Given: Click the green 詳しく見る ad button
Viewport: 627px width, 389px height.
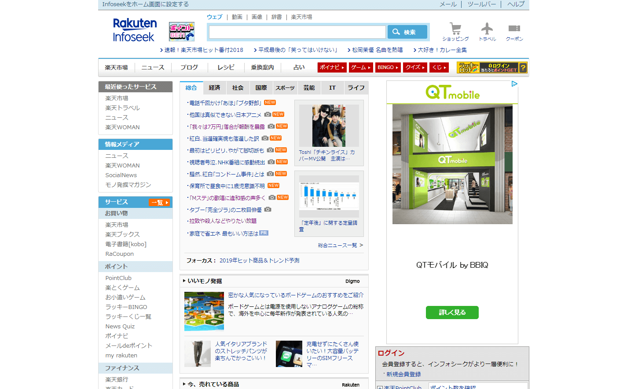Looking at the screenshot, I should pyautogui.click(x=452, y=313).
